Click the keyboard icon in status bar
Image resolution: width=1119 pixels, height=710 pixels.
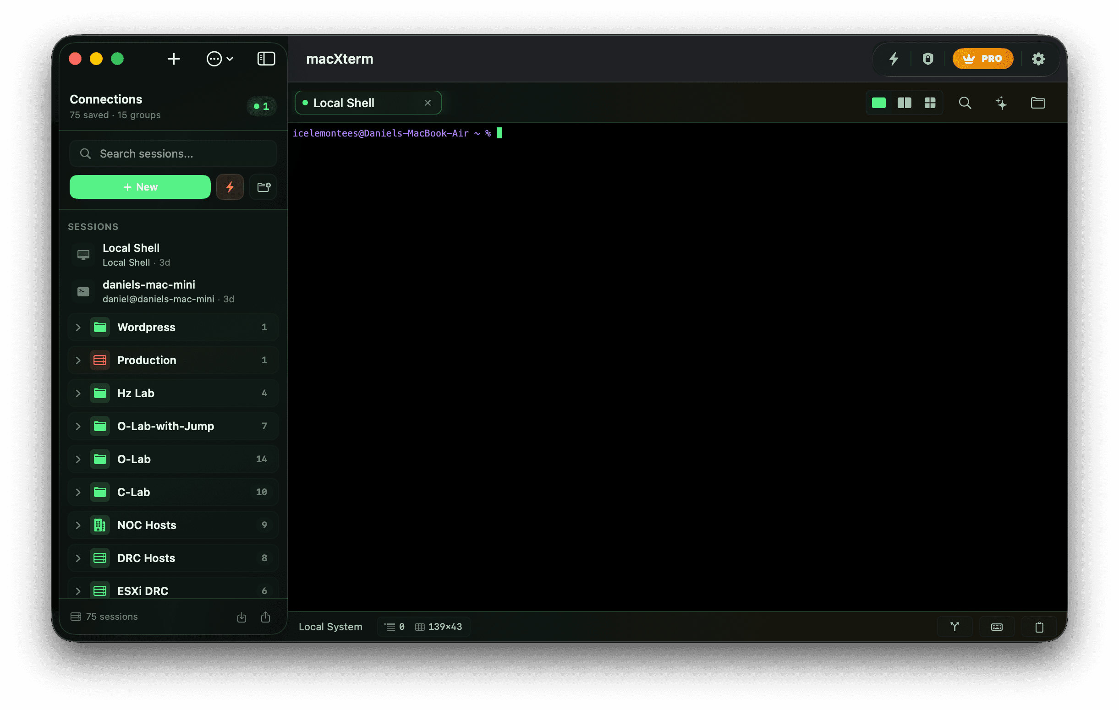(997, 627)
